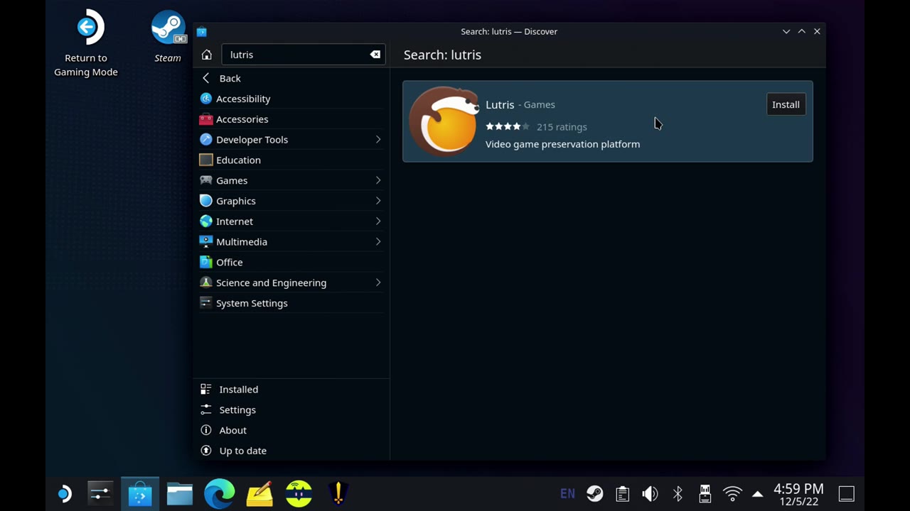Open the About page

[x=291, y=430]
